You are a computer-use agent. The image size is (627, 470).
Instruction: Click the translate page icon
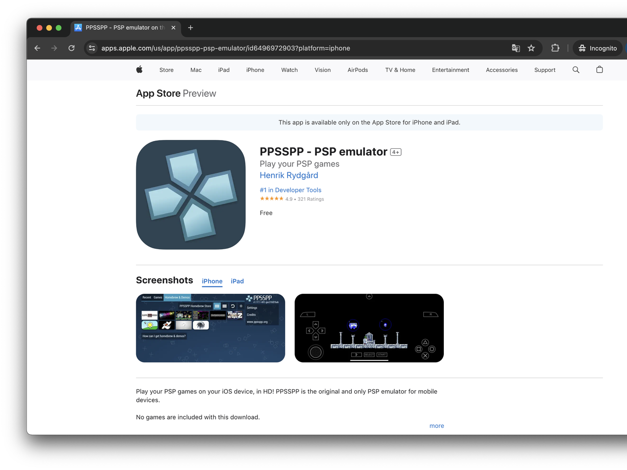point(516,48)
